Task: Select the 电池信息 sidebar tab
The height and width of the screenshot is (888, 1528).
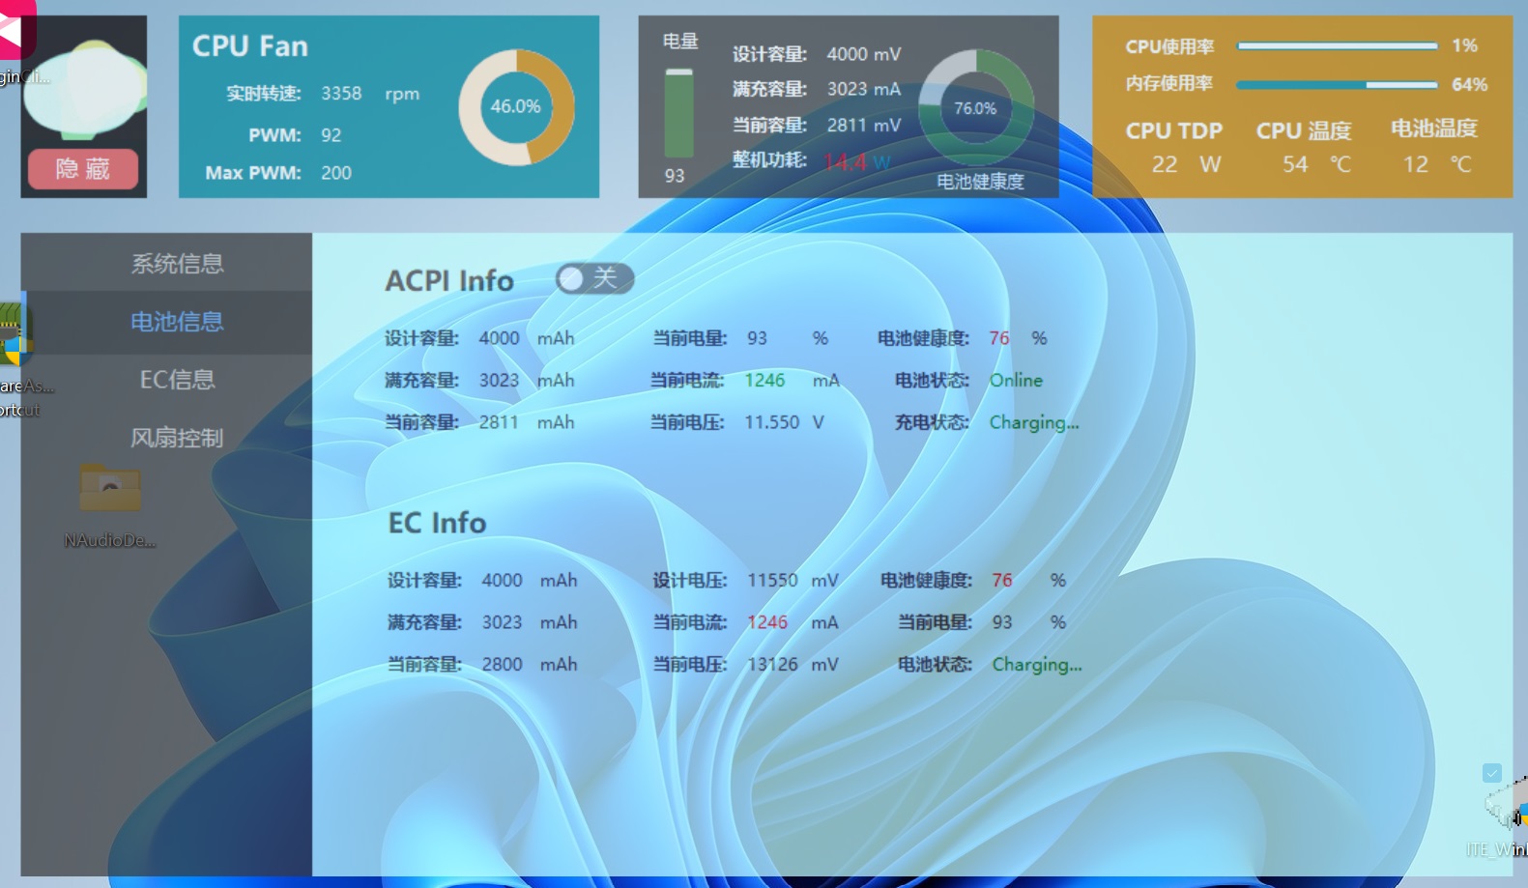Action: (177, 322)
